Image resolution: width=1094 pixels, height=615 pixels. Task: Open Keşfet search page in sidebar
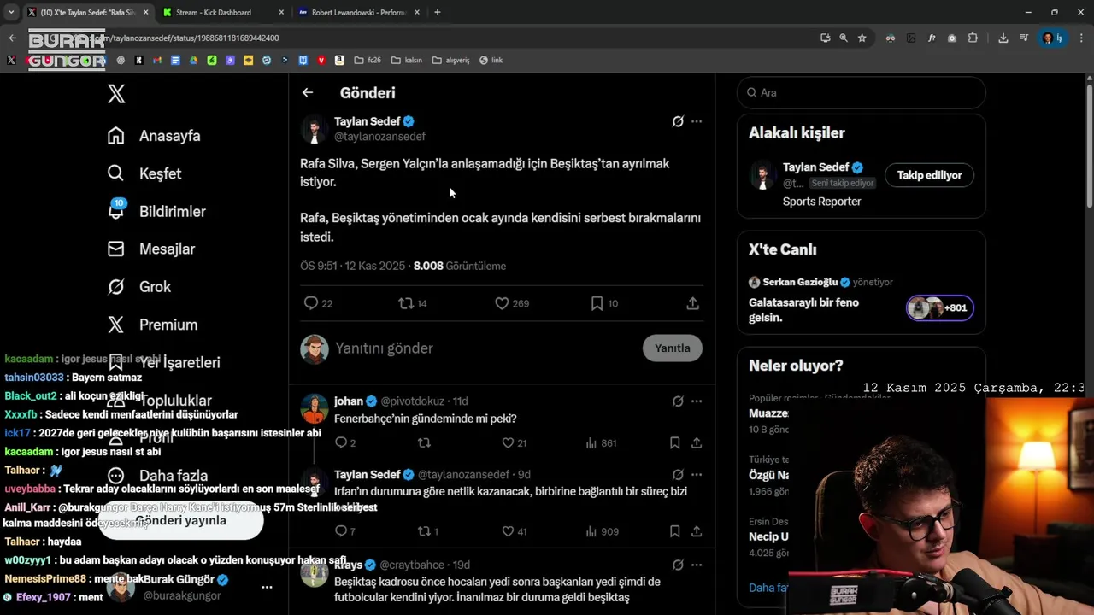pyautogui.click(x=144, y=173)
